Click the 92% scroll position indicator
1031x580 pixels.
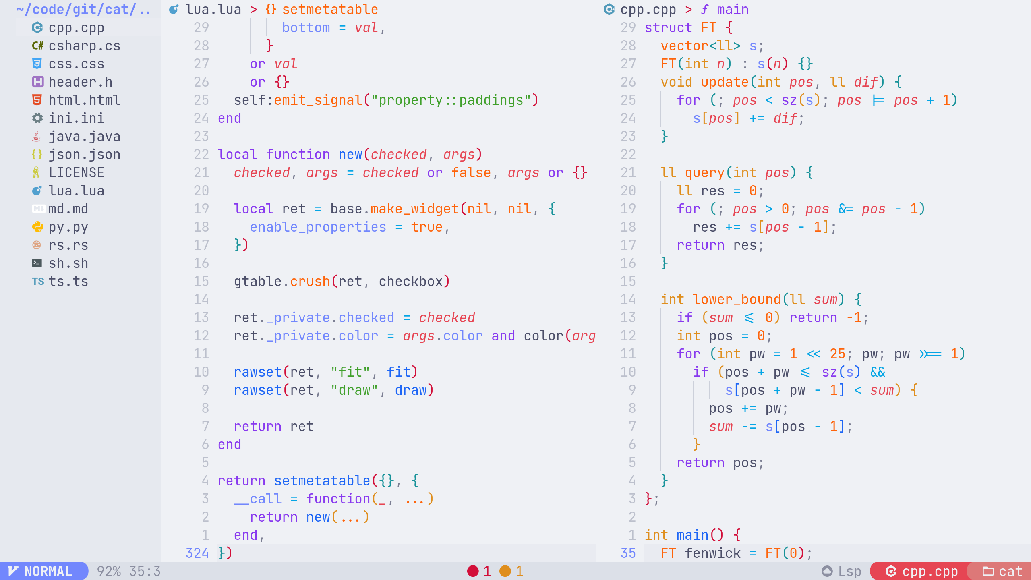pyautogui.click(x=109, y=571)
